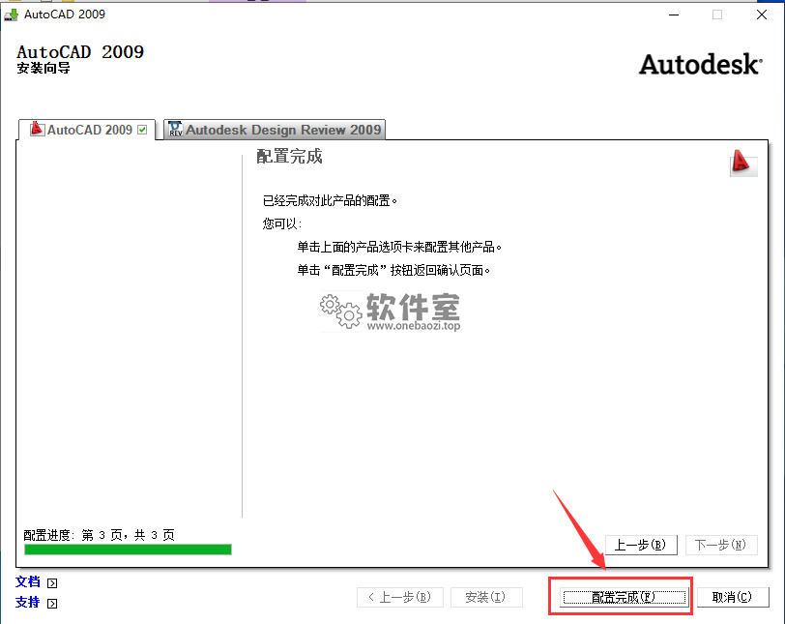This screenshot has height=624, width=785.
Task: Switch to the Autodesk Design Review 2009 tab
Action: pos(283,130)
